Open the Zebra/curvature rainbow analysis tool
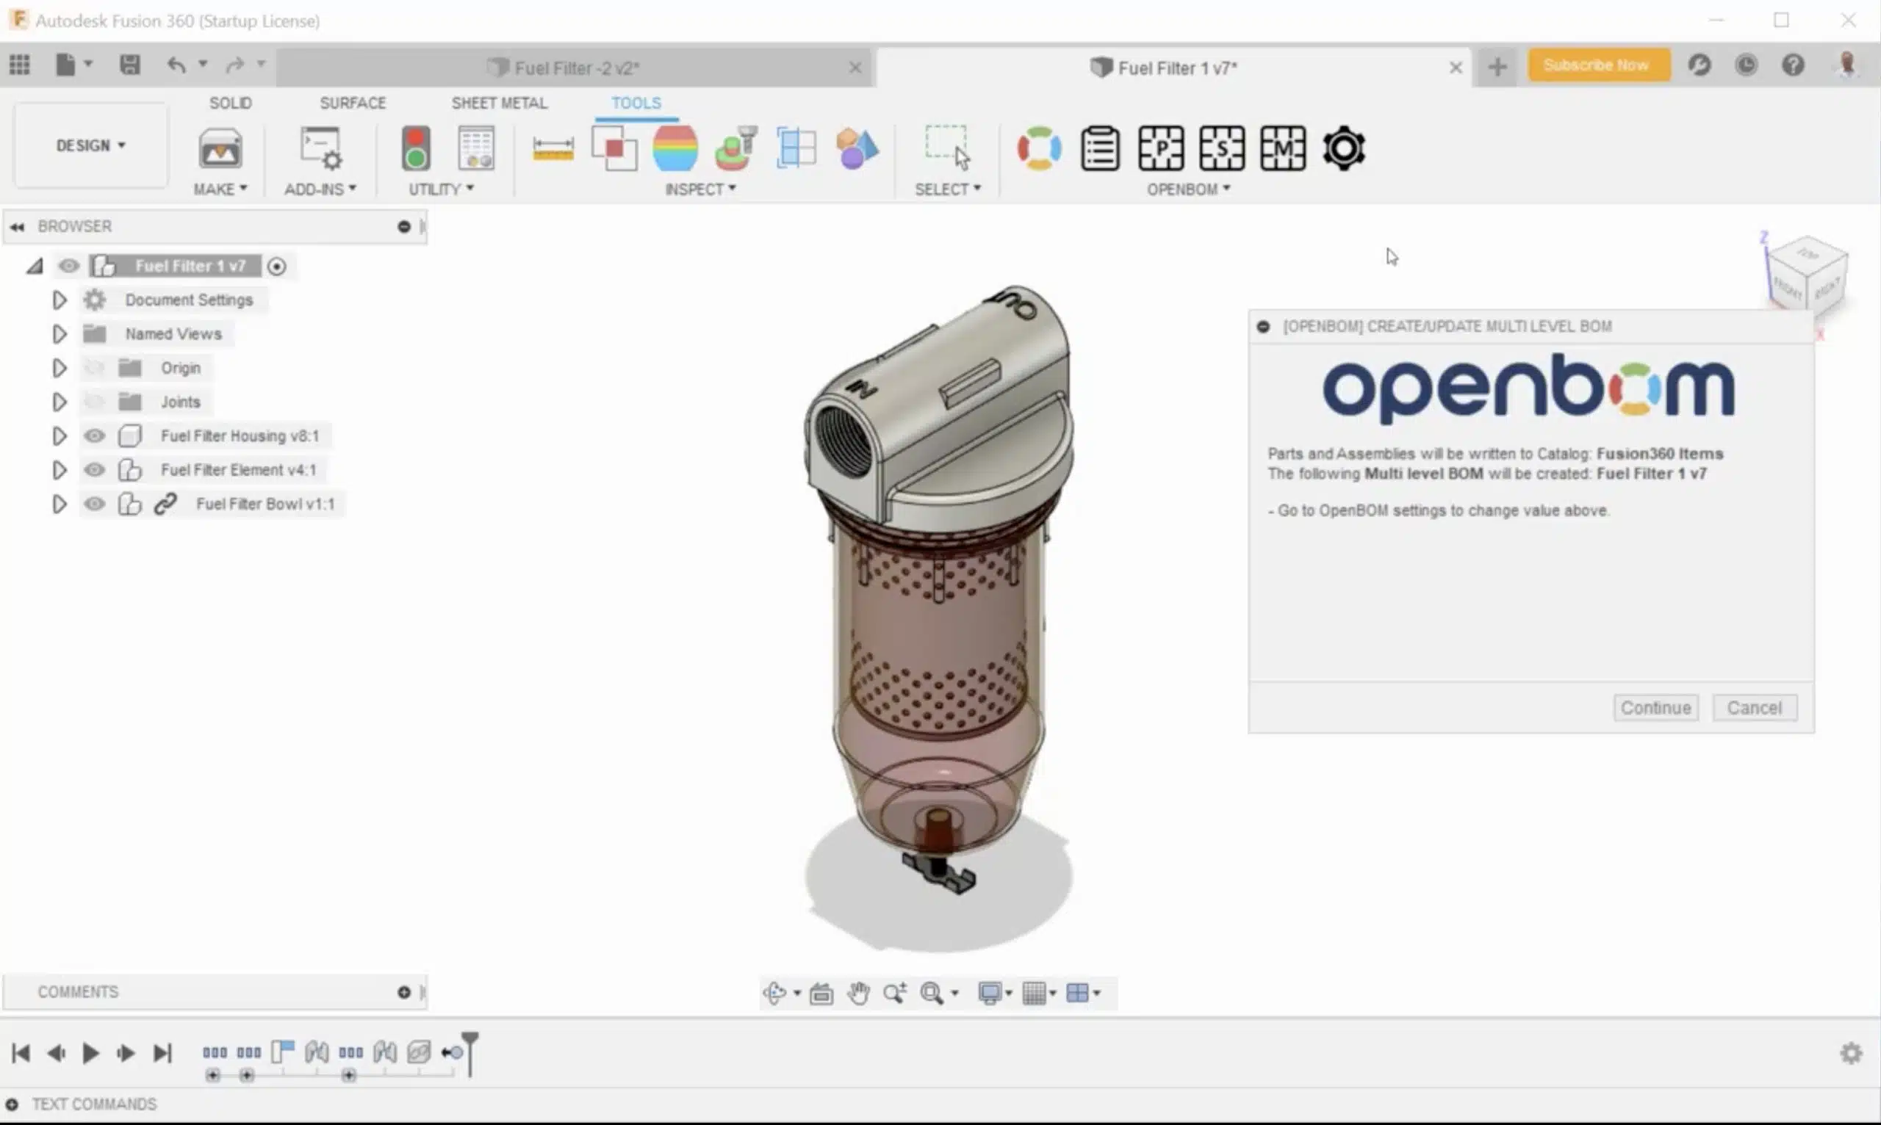The image size is (1881, 1125). click(675, 148)
